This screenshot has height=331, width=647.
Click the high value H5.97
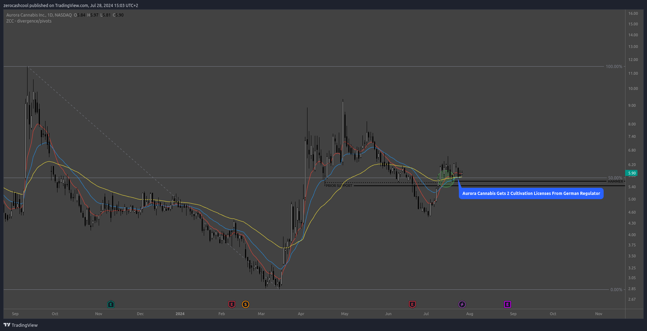pos(93,15)
